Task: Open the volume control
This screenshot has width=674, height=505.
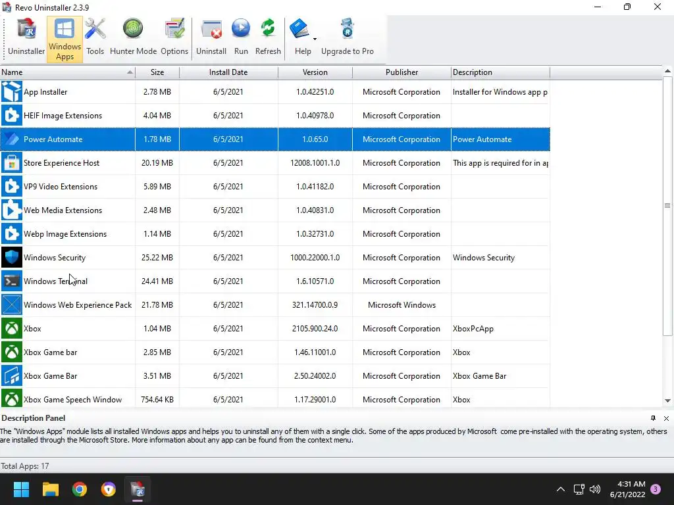Action: pos(595,489)
